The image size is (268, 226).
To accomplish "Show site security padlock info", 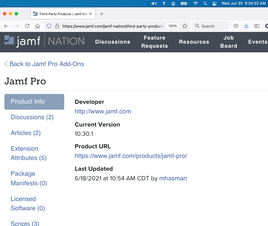I will tap(57, 26).
